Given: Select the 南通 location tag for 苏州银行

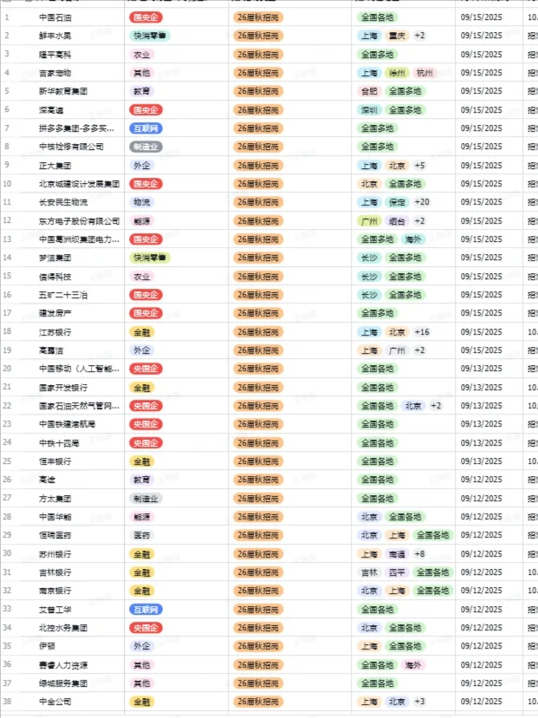Looking at the screenshot, I should click(x=397, y=554).
